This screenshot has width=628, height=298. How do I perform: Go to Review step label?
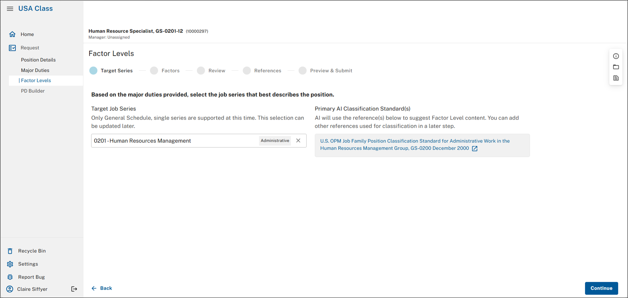coord(217,71)
